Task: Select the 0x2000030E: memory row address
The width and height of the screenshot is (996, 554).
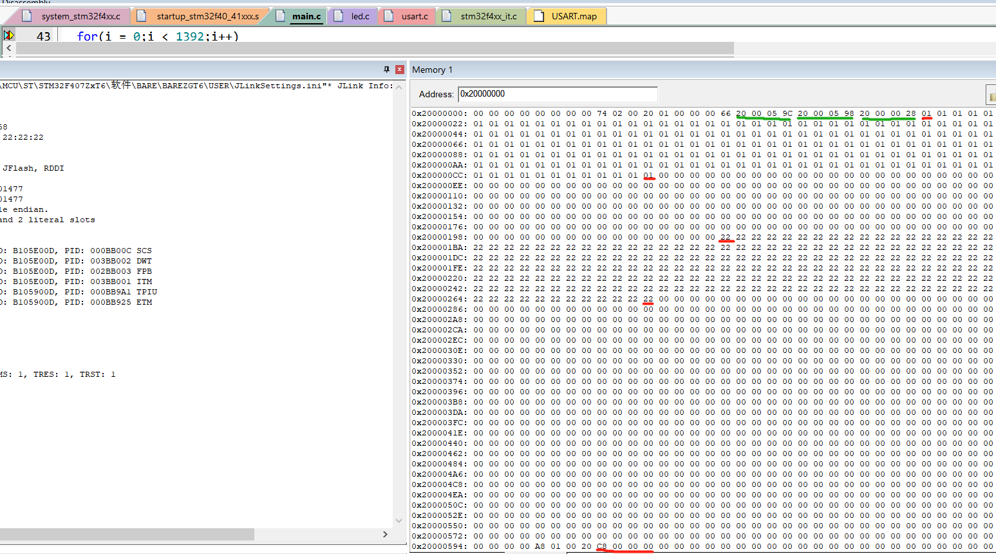Action: coord(440,350)
